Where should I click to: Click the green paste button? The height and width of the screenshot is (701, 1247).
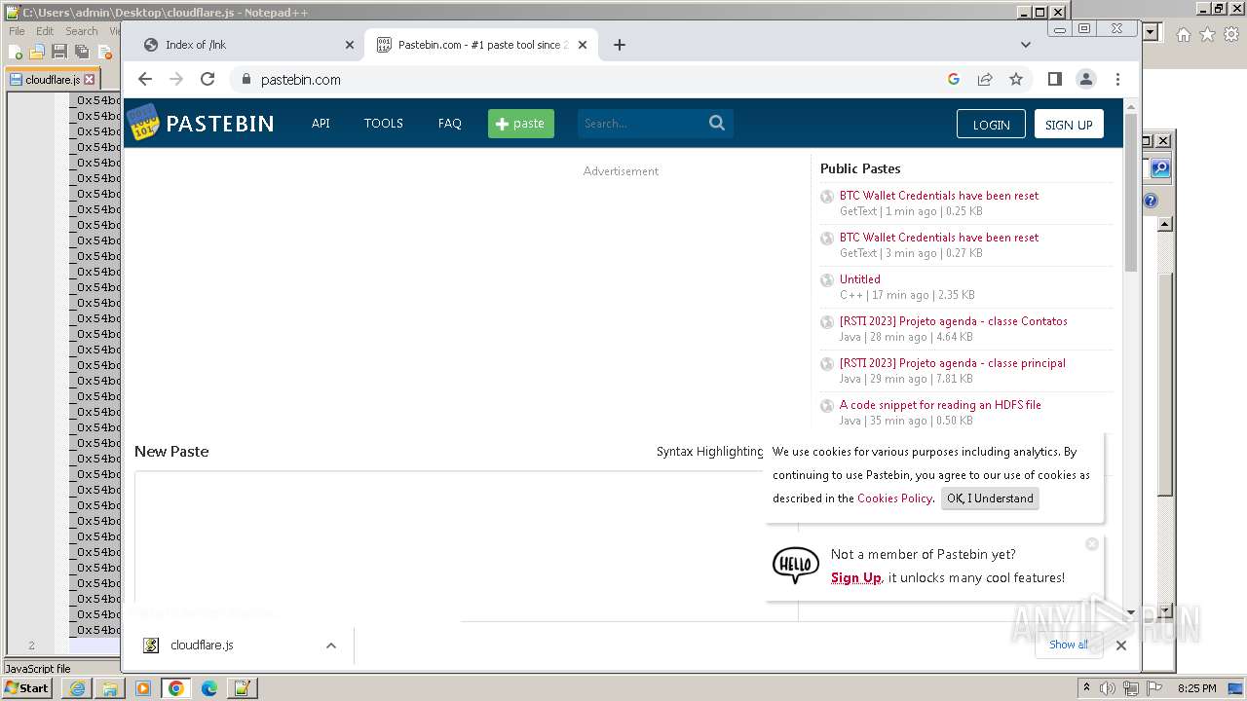pos(521,124)
